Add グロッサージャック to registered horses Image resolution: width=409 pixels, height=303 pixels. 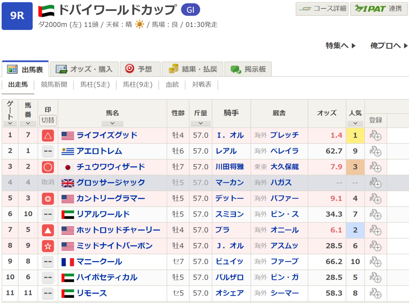[375, 182]
